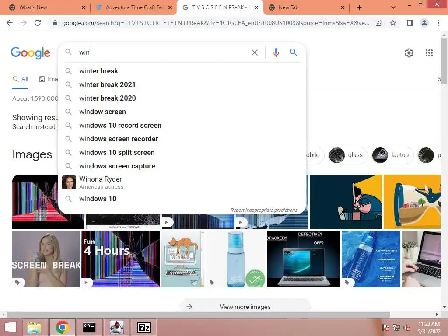Open the Java app on the taskbar
This screenshot has height=336, width=448.
coord(116,327)
